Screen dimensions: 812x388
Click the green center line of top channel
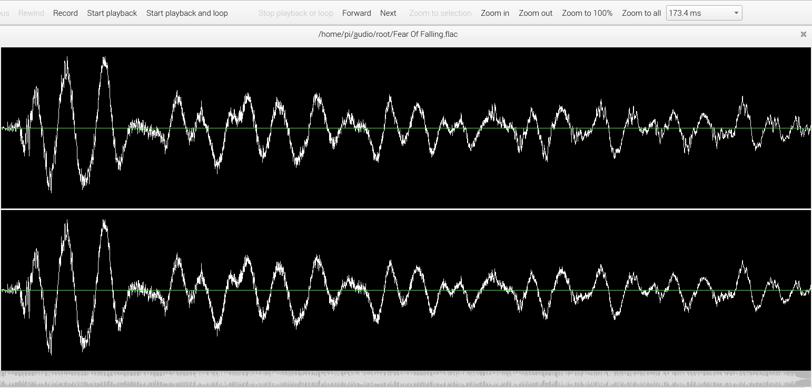405,128
